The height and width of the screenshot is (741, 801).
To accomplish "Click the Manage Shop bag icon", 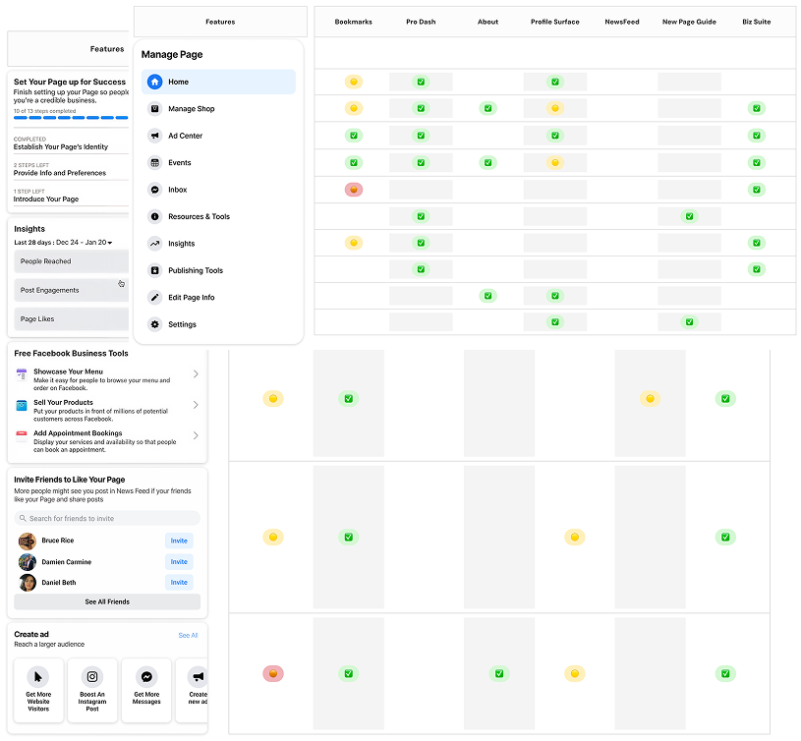I will click(x=154, y=109).
